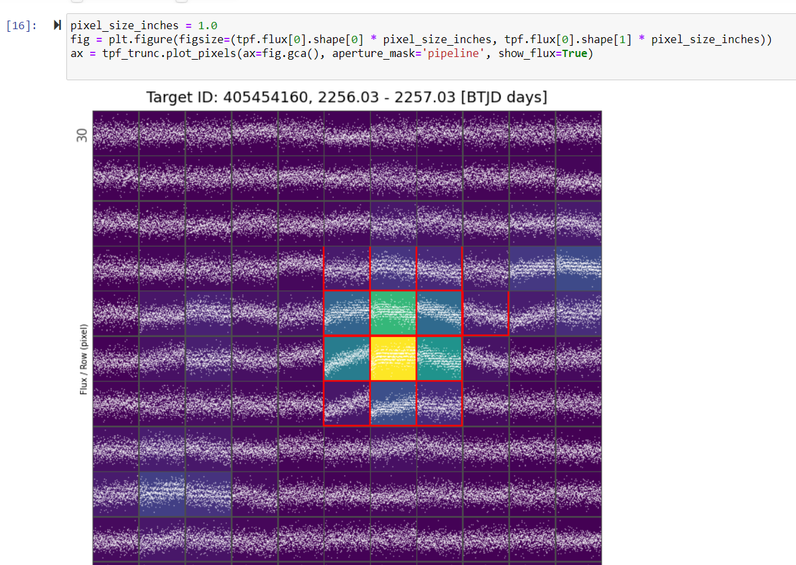The image size is (796, 565).
Task: Click the plot title "Target ID: 405454160"
Action: pyautogui.click(x=228, y=97)
